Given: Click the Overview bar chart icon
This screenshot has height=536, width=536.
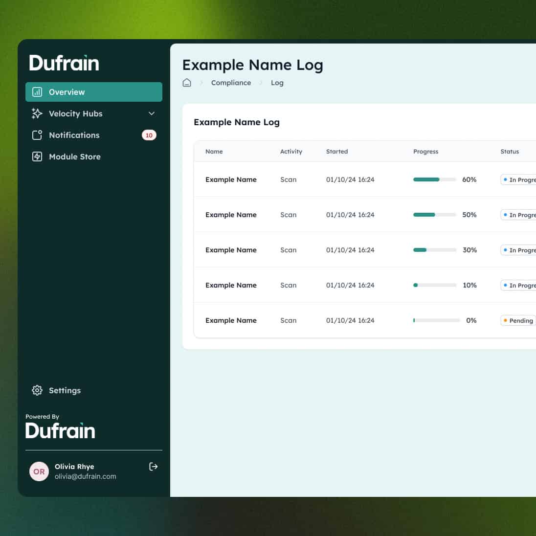Looking at the screenshot, I should pyautogui.click(x=37, y=92).
